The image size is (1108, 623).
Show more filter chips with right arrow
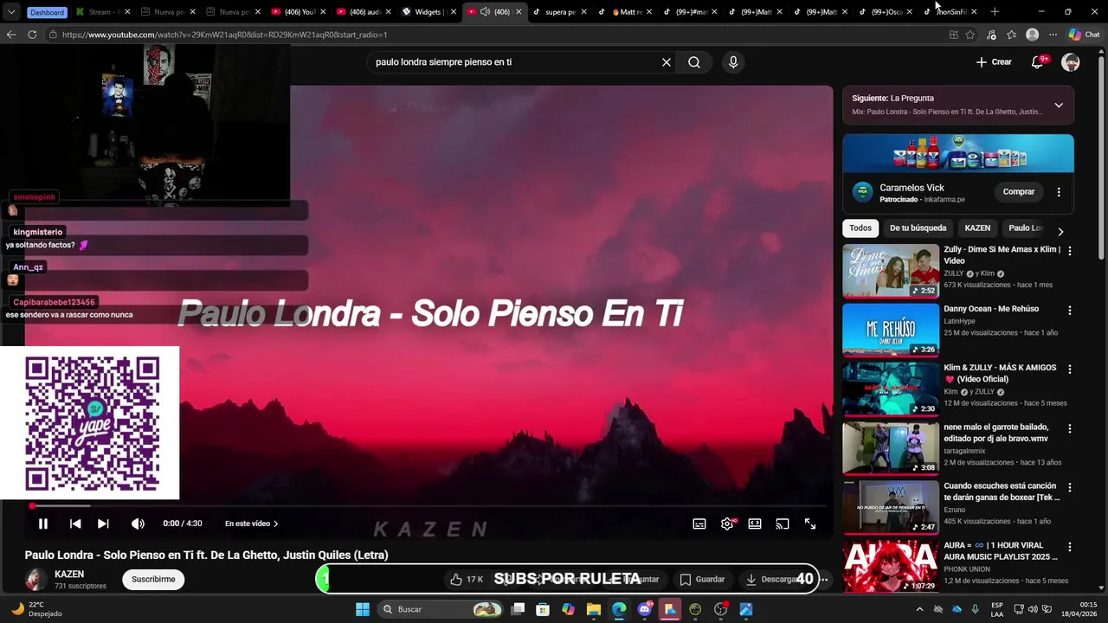(1060, 231)
